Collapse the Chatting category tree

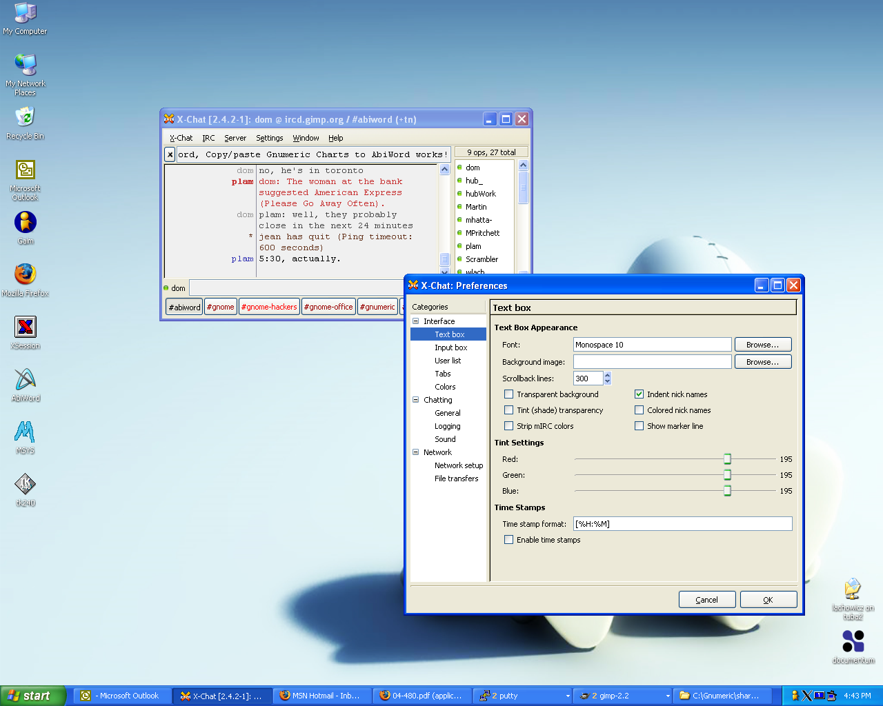point(416,400)
